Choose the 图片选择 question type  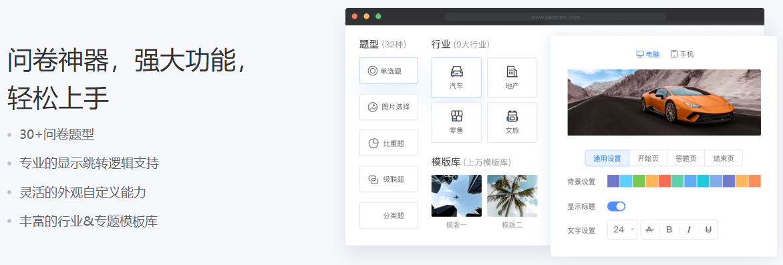click(x=389, y=107)
